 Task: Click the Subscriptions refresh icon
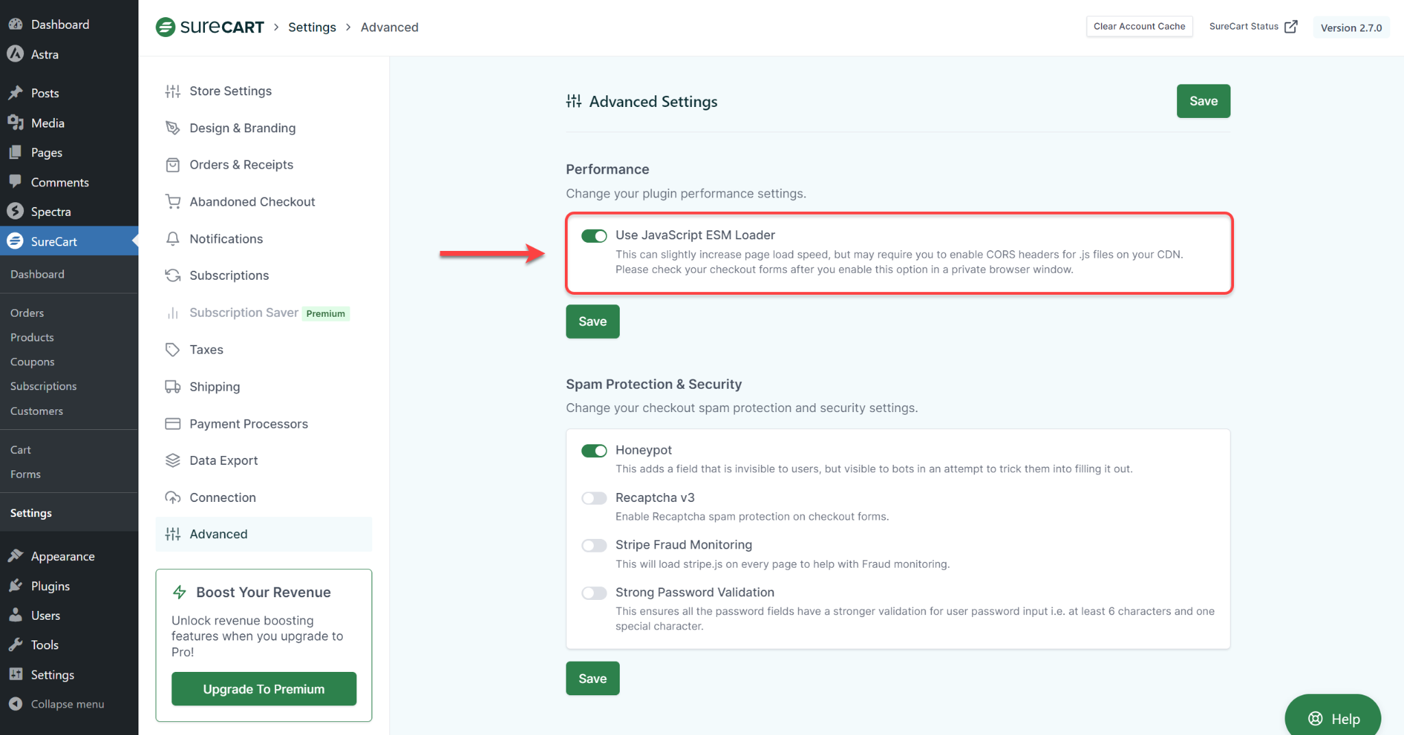(173, 276)
